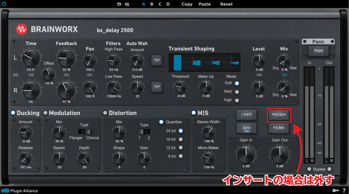
Task: Toggle the M|S section
Action: [194, 113]
